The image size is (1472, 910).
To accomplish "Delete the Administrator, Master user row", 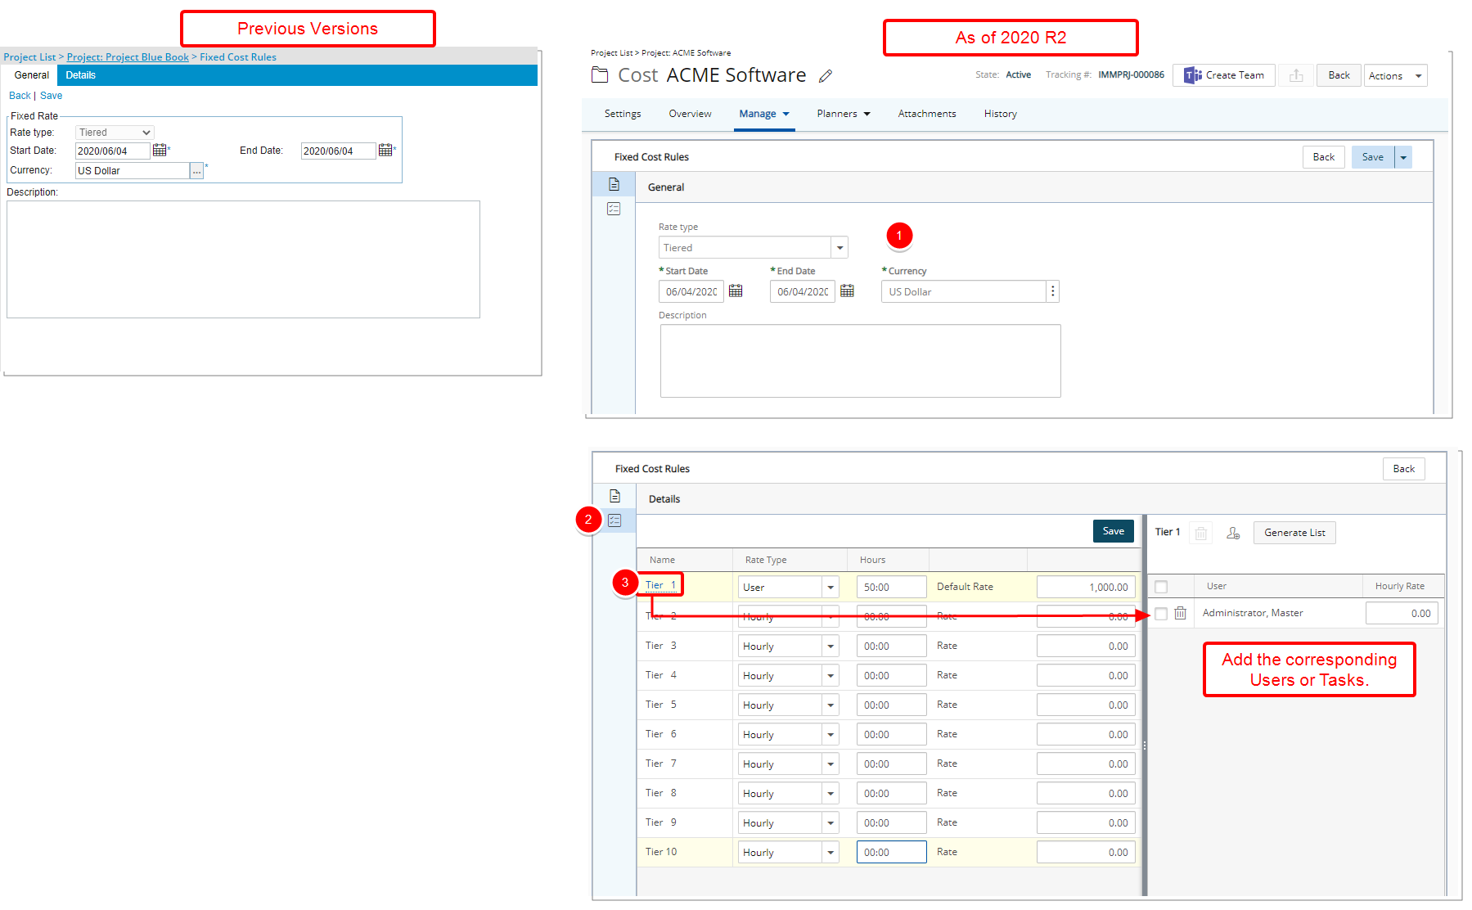I will (x=1180, y=613).
